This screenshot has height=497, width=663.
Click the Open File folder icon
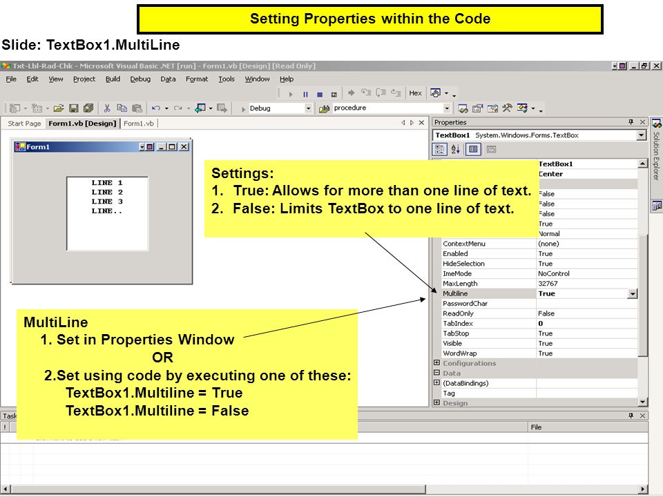(59, 108)
